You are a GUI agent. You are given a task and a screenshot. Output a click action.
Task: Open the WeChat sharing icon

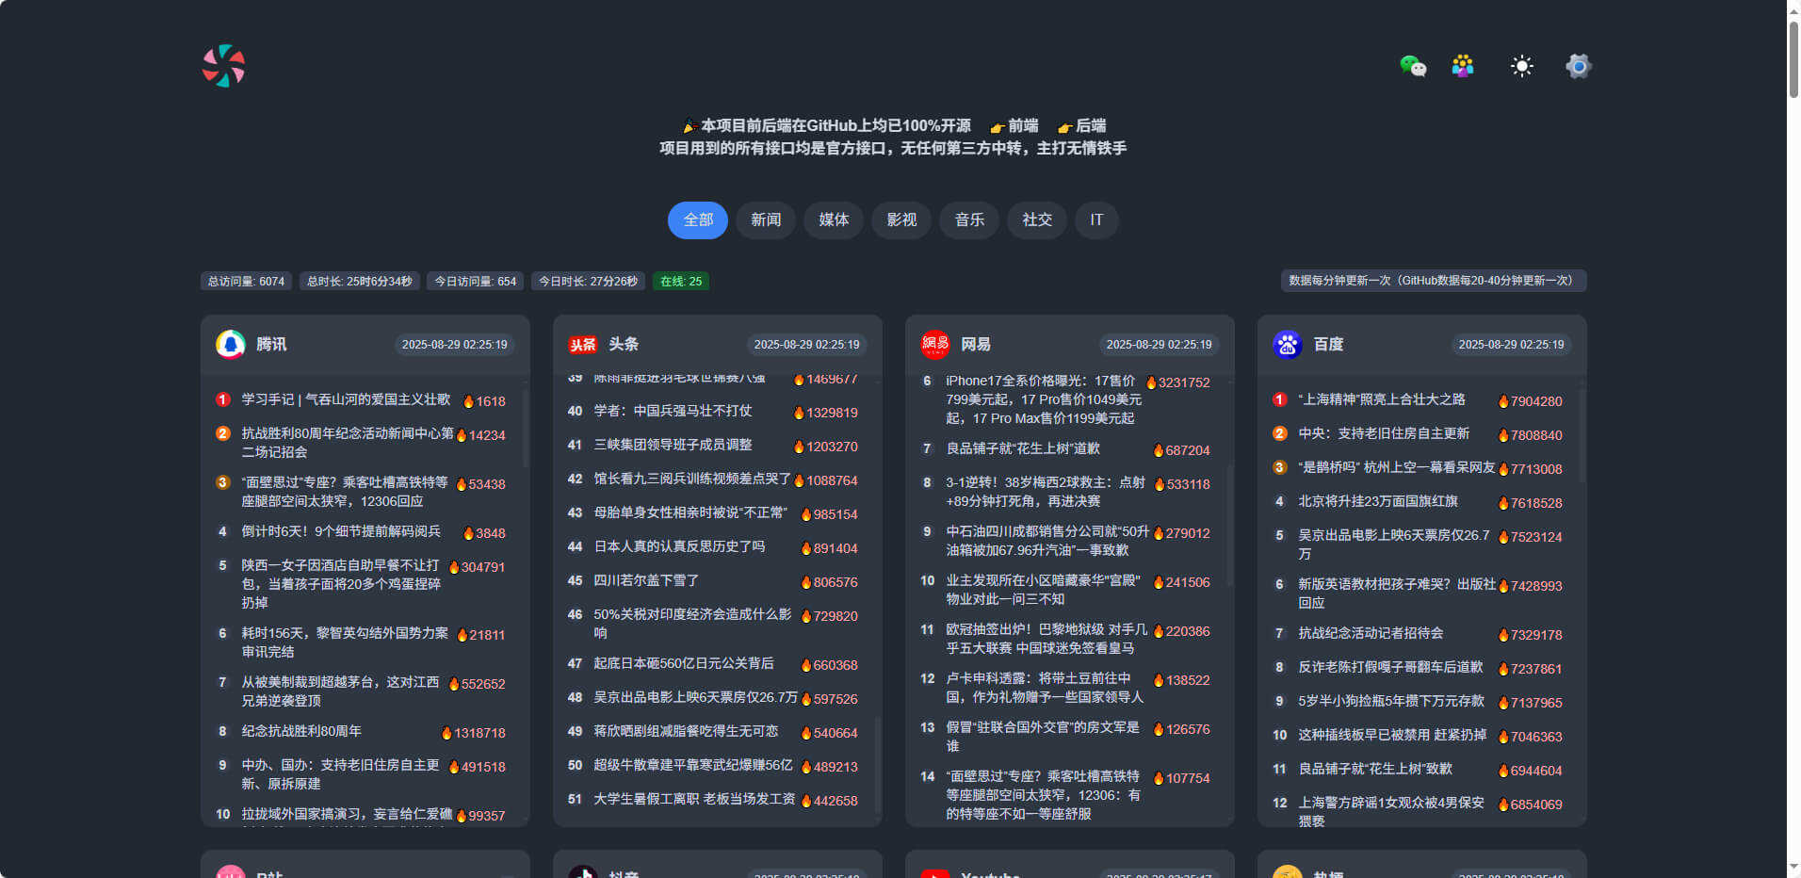1413,66
